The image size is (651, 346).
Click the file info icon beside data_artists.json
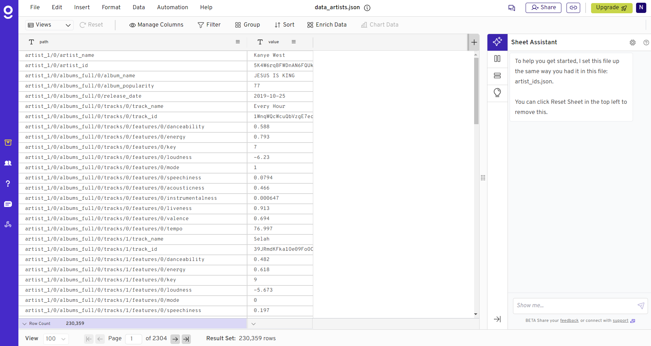click(x=367, y=8)
